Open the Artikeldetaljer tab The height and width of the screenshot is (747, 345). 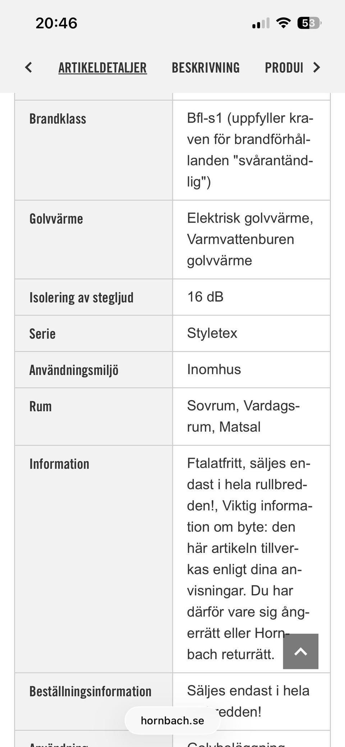[102, 68]
